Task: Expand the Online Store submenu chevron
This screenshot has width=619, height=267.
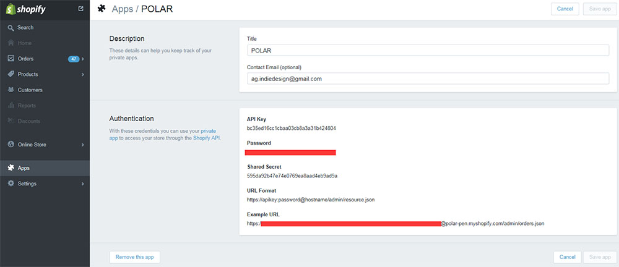Action: (83, 145)
